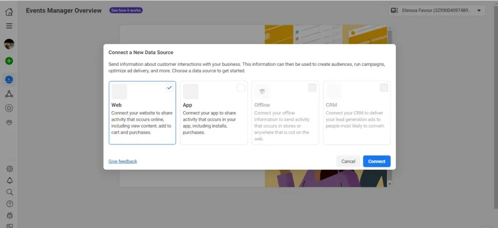The image size is (498, 228).
Task: Click the Events Manager Overview heading
Action: click(64, 11)
